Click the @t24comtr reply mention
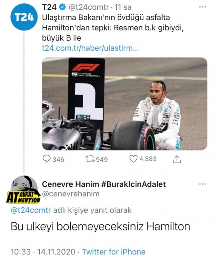Image resolution: width=218 pixels, height=259 pixels. click(x=31, y=210)
